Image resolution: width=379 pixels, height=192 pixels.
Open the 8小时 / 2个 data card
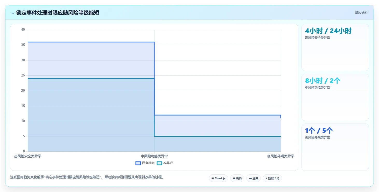pos(335,97)
